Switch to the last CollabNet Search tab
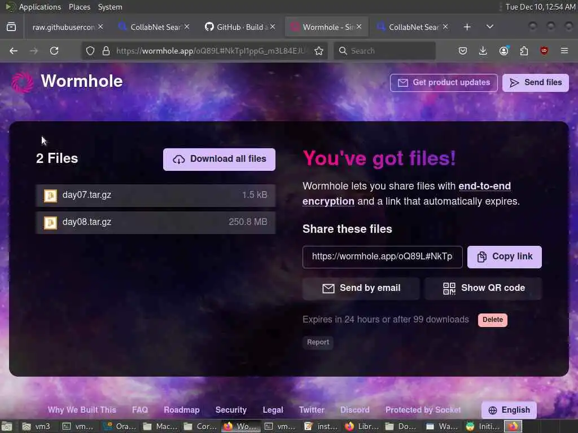This screenshot has height=433, width=578. click(413, 27)
